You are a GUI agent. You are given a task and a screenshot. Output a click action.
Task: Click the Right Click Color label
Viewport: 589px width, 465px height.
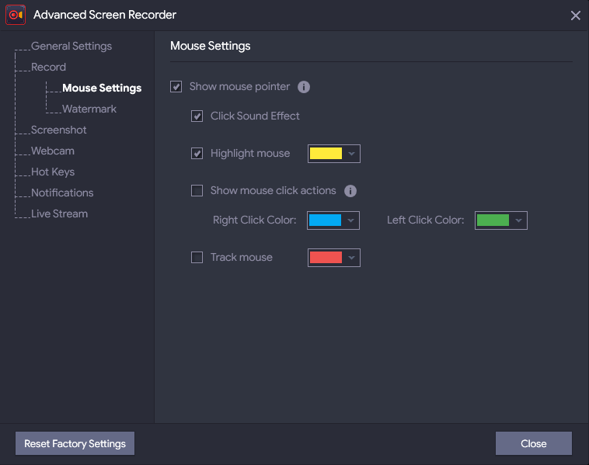click(x=255, y=220)
